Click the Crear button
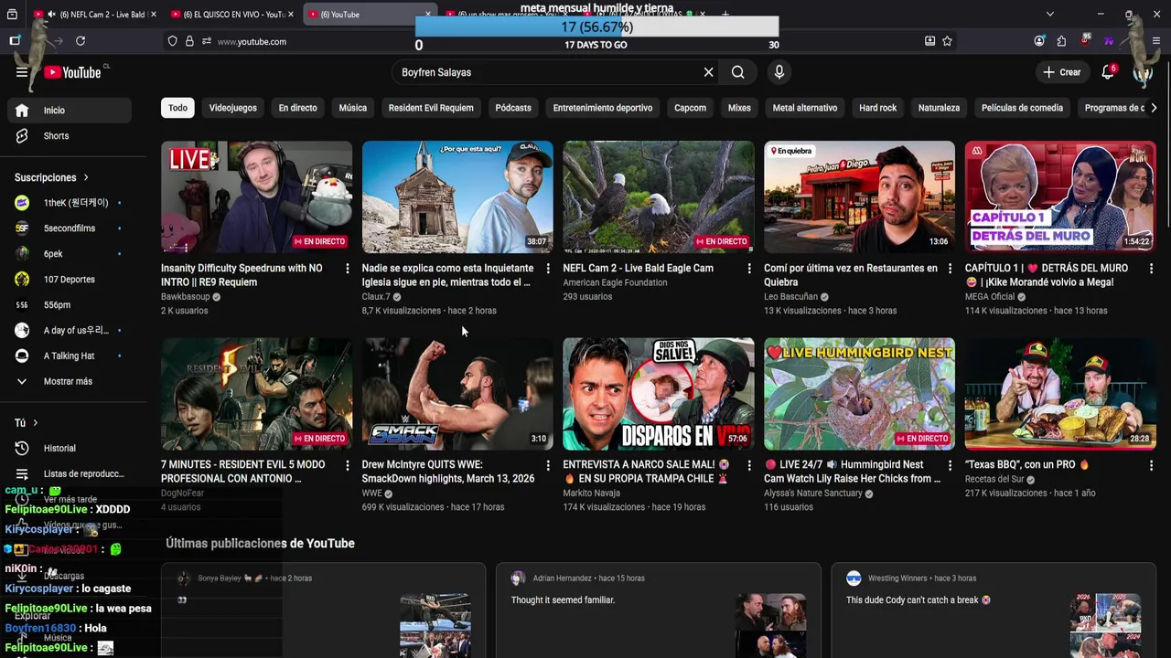This screenshot has height=658, width=1171. 1062,72
